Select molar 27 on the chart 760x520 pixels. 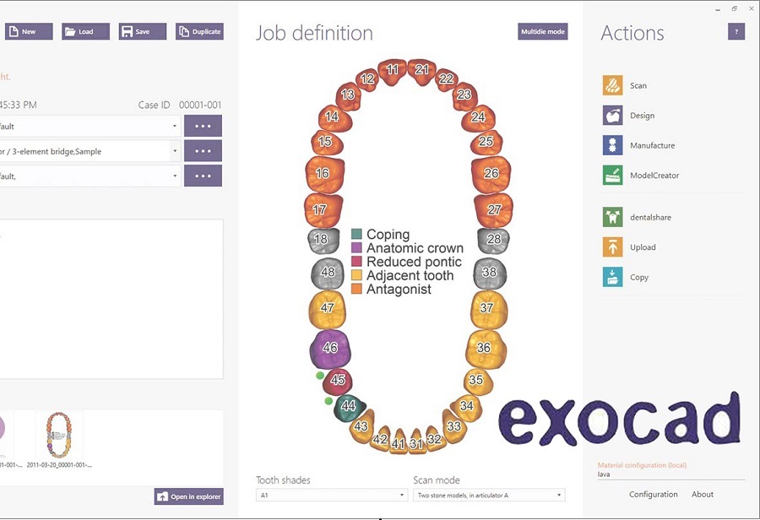point(493,210)
